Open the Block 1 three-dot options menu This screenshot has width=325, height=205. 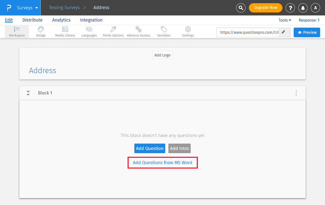296,93
